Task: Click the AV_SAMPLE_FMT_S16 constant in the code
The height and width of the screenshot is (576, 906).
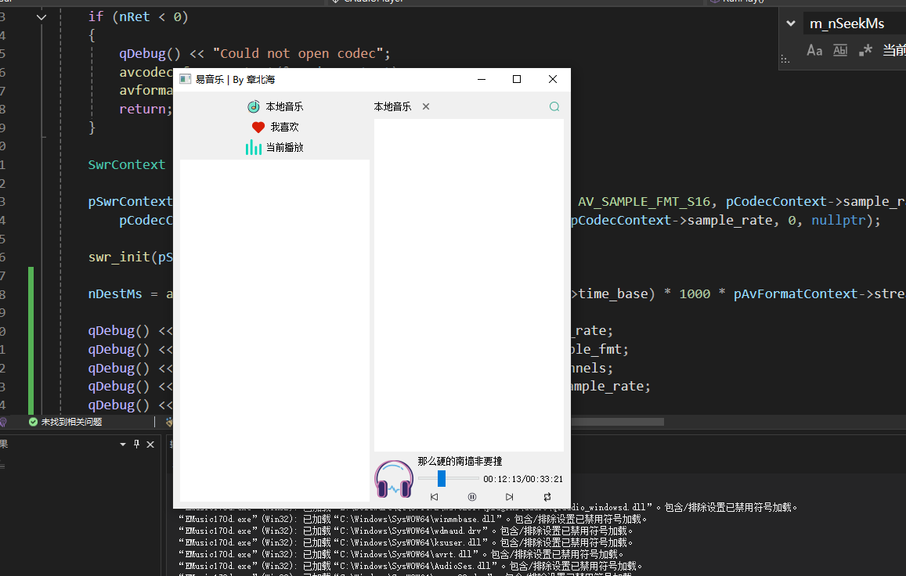Action: [x=644, y=202]
